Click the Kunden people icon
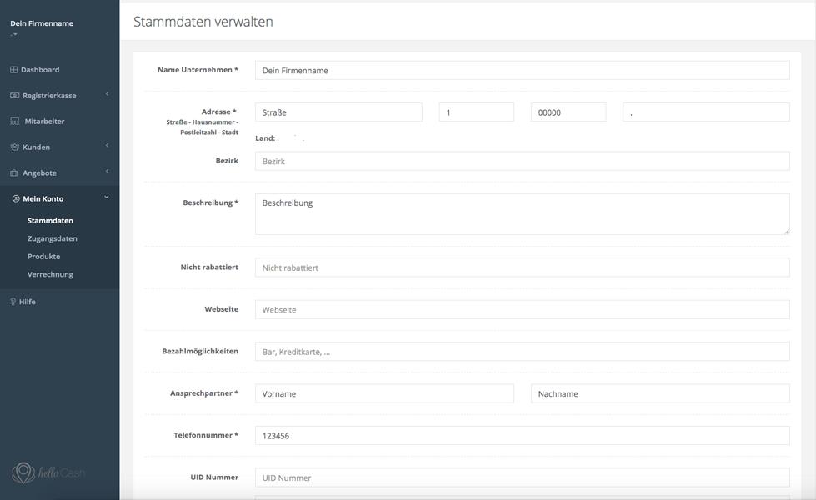 pos(14,147)
